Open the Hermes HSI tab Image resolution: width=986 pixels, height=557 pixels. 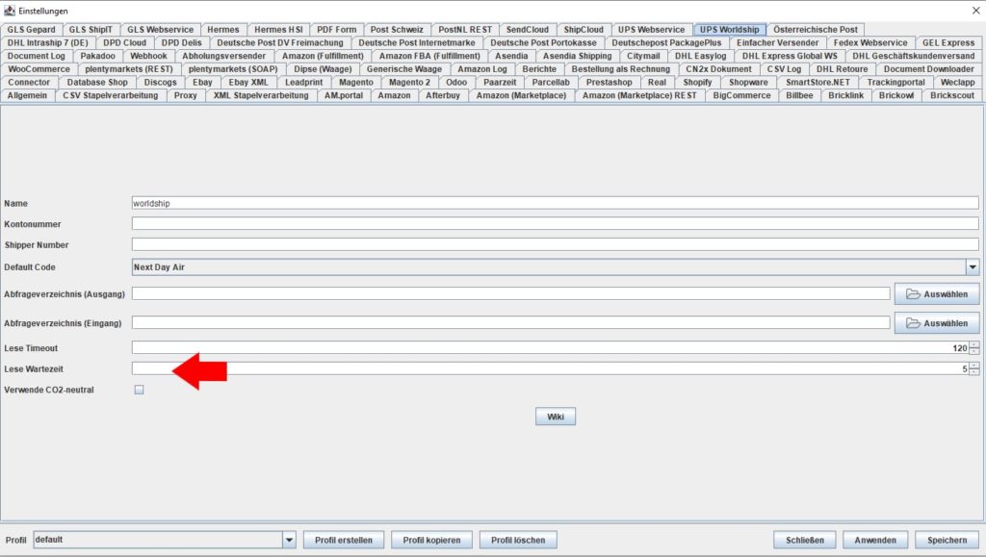pyautogui.click(x=278, y=30)
